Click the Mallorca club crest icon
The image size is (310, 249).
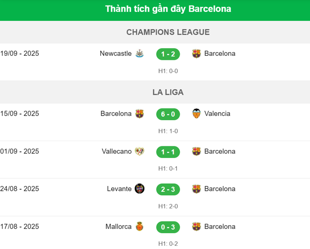tap(140, 226)
